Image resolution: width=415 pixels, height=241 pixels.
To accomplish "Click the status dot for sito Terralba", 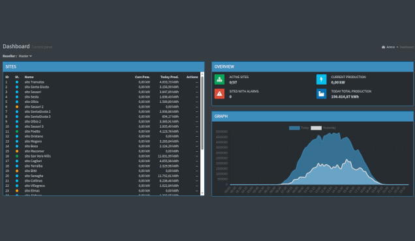I will pos(17,166).
